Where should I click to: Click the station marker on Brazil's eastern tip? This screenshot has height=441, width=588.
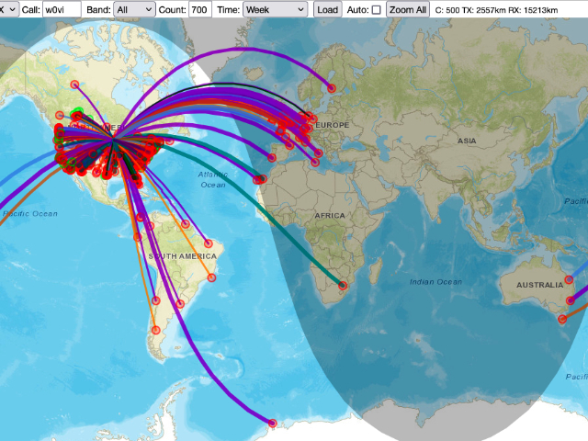[x=209, y=243]
